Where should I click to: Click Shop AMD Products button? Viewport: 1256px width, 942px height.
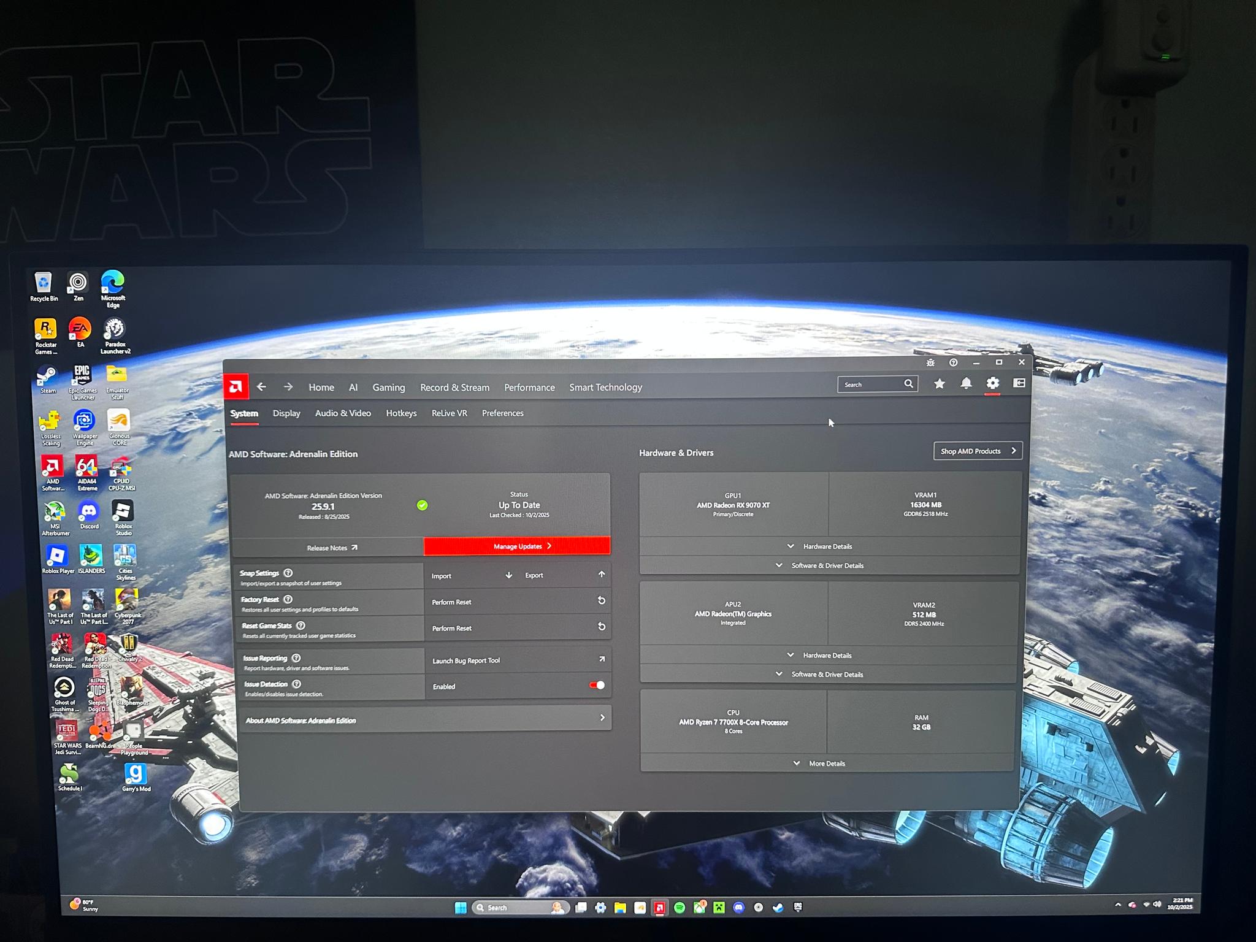978,451
